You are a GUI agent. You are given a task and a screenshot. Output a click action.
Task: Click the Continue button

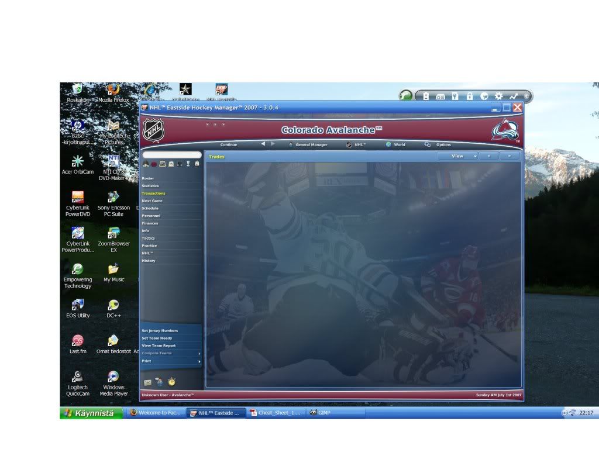229,145
